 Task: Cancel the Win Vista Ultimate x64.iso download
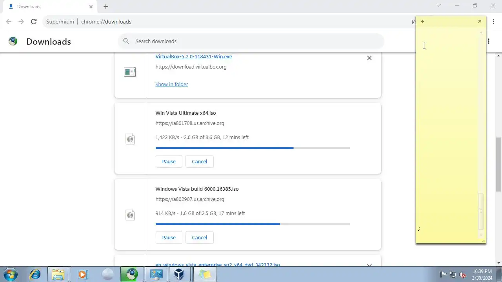pyautogui.click(x=200, y=161)
